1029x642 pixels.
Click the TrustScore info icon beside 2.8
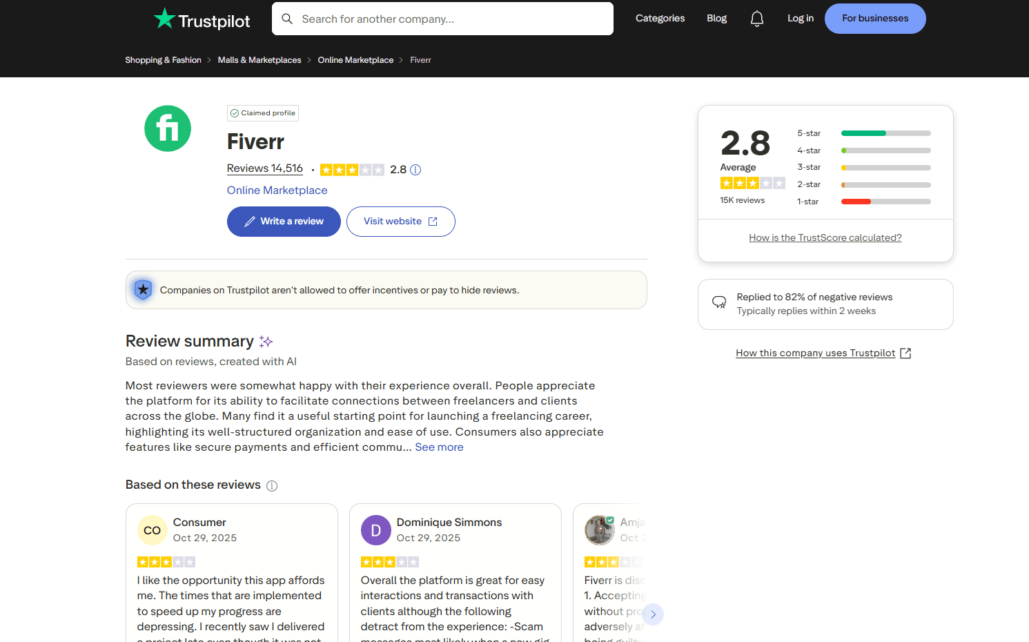pyautogui.click(x=415, y=170)
